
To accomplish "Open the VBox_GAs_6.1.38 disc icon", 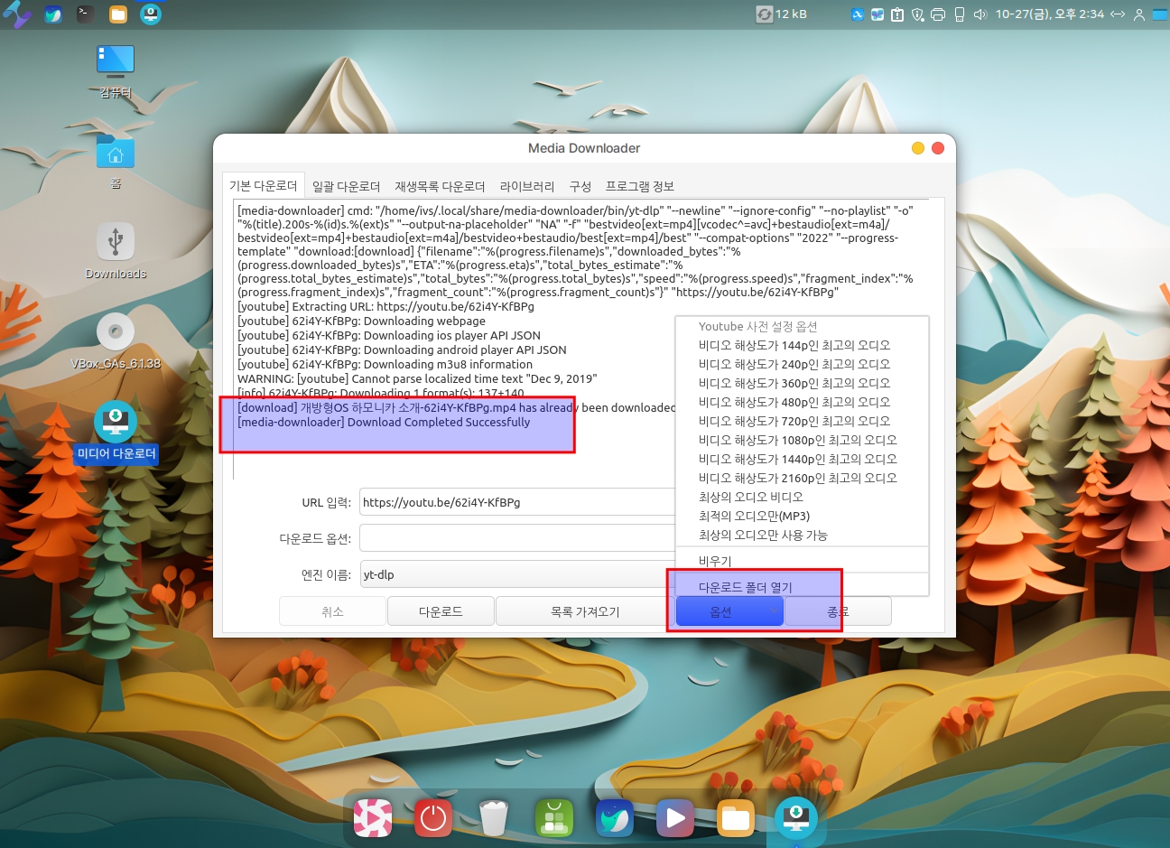I will point(116,333).
